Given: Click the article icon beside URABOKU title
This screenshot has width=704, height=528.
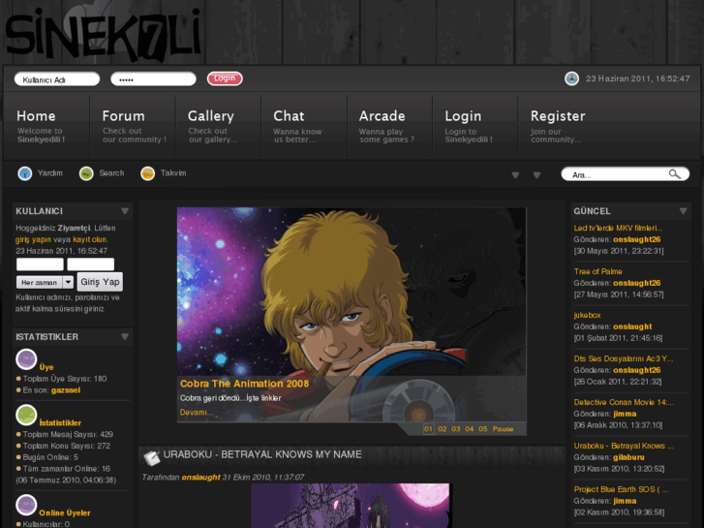Looking at the screenshot, I should pos(152,457).
